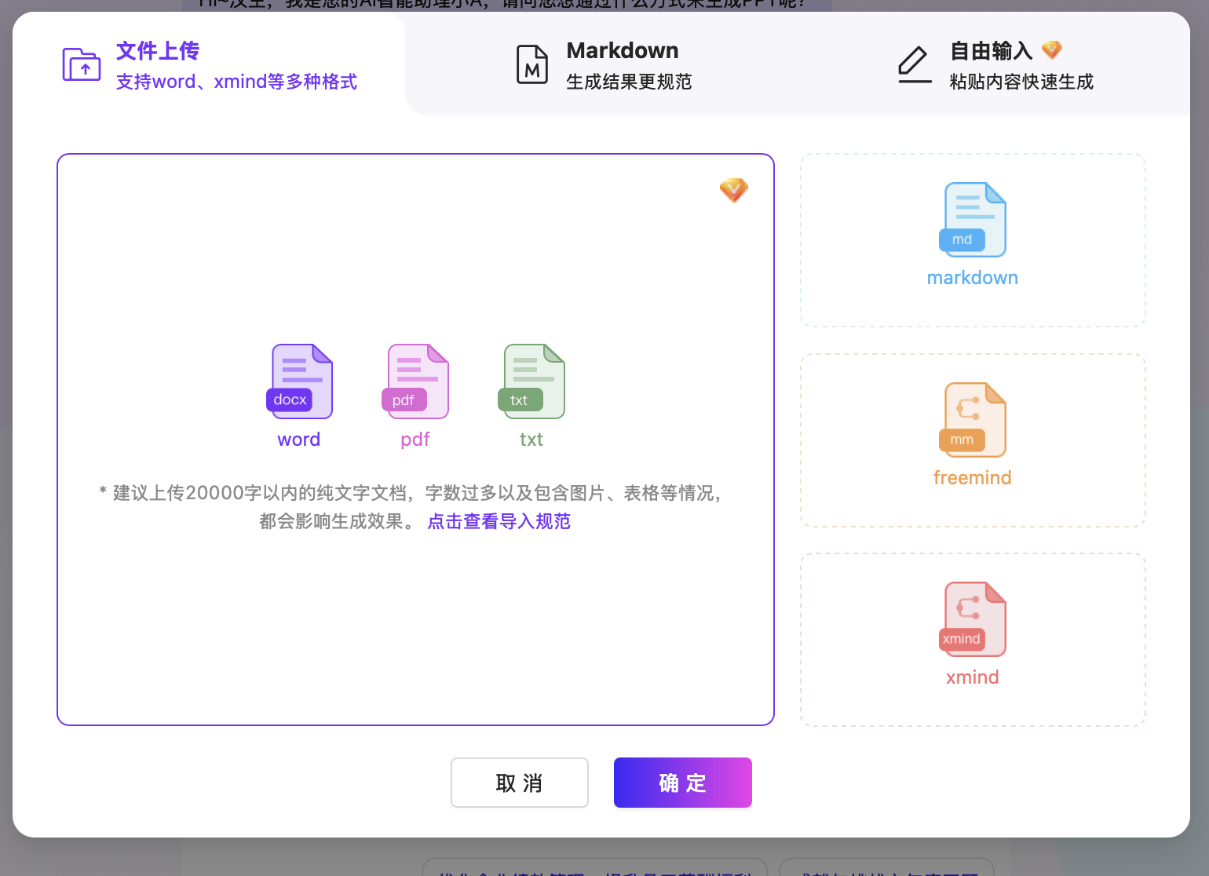
Task: Select the txt file icon
Action: click(531, 381)
